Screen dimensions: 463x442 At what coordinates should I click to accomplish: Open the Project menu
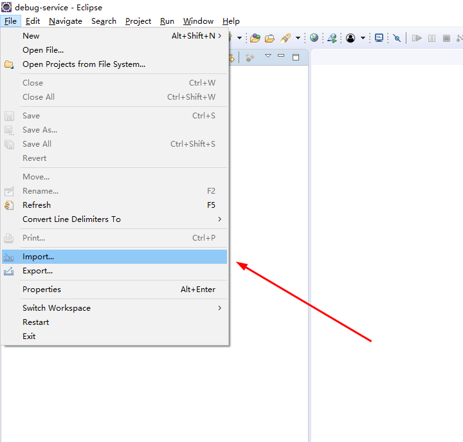point(138,21)
